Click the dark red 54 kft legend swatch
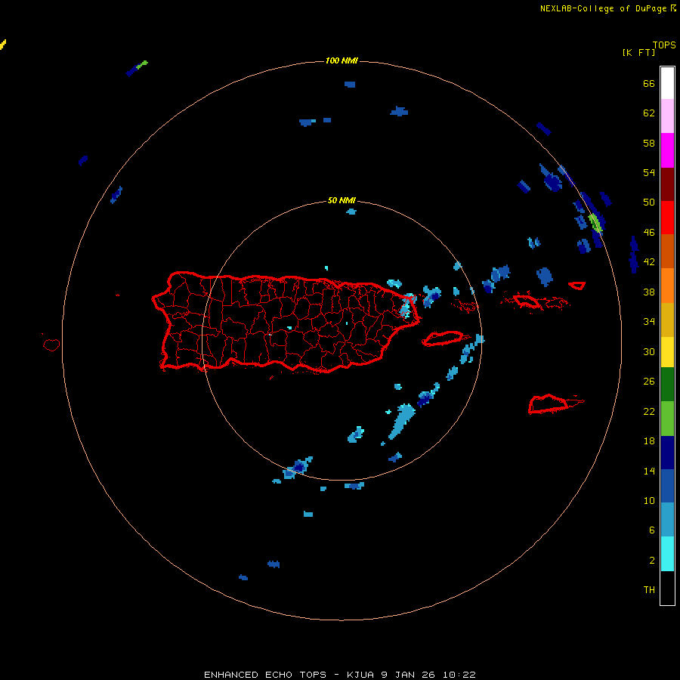 click(667, 184)
